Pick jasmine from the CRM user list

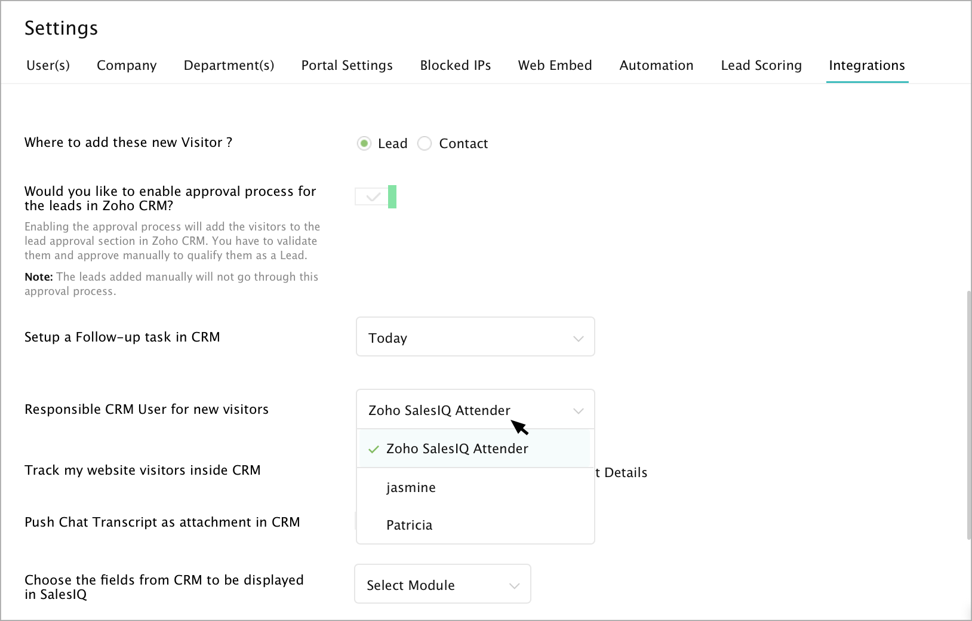[x=411, y=487]
